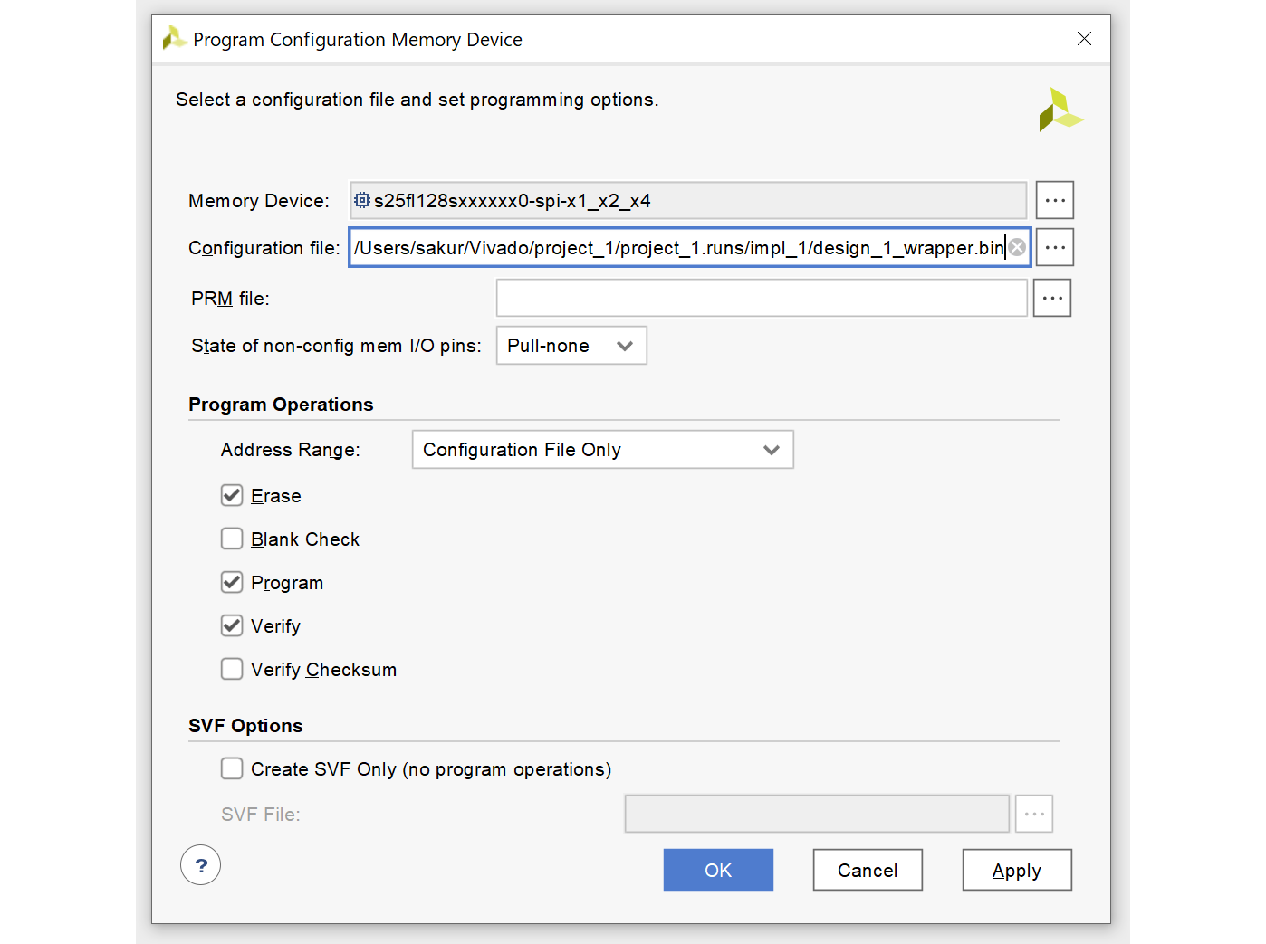The height and width of the screenshot is (944, 1266).
Task: Check Create SVF Only option
Action: [232, 768]
